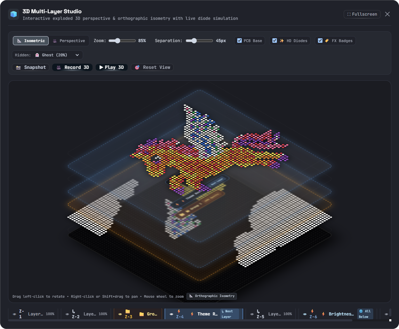This screenshot has width=399, height=329.
Task: Click the folder icon above Z-3
Action: (x=128, y=312)
